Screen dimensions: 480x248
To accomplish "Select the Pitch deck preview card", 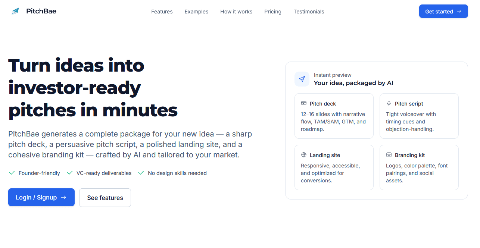I will coord(334,116).
